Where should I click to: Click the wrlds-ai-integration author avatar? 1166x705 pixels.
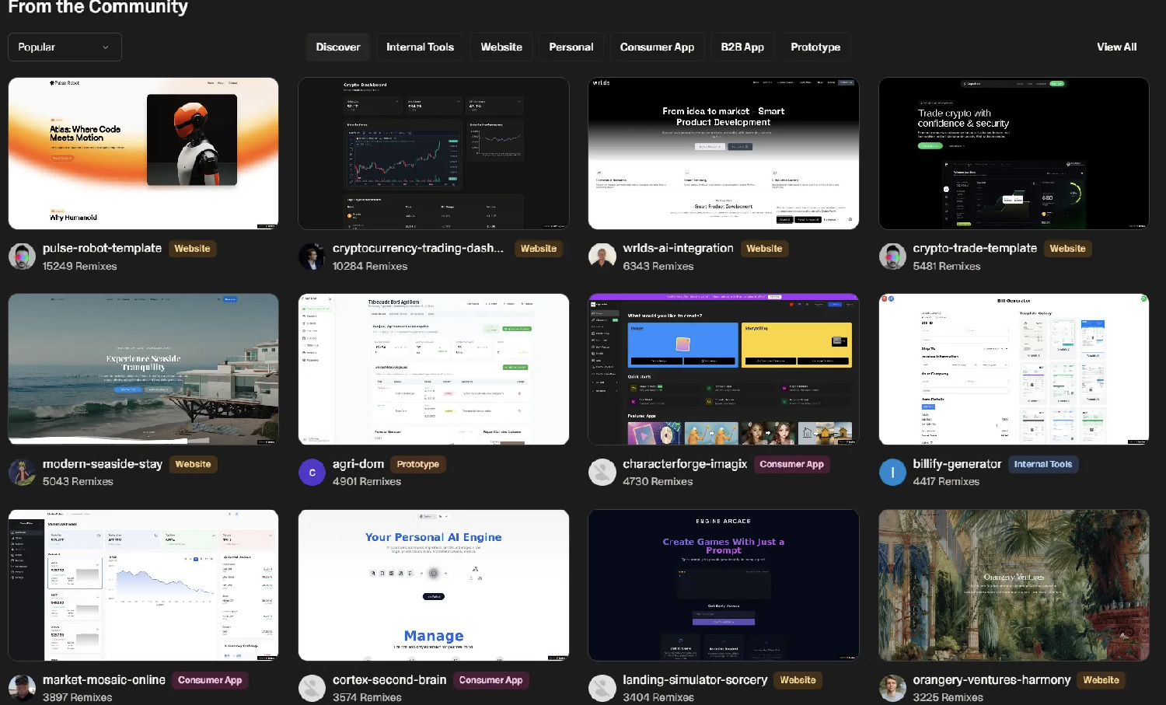click(602, 257)
